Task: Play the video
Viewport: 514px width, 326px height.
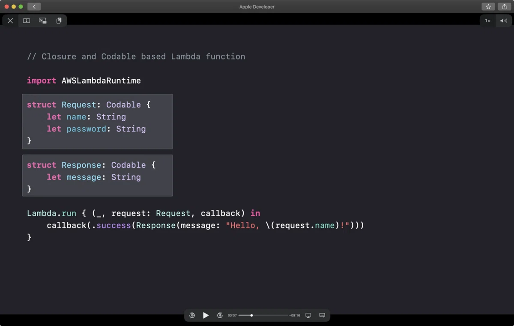Action: [x=206, y=315]
